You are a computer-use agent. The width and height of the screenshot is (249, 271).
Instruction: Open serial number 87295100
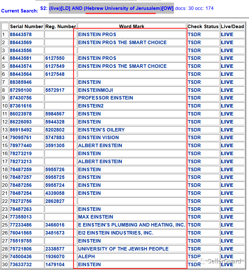(x=21, y=90)
